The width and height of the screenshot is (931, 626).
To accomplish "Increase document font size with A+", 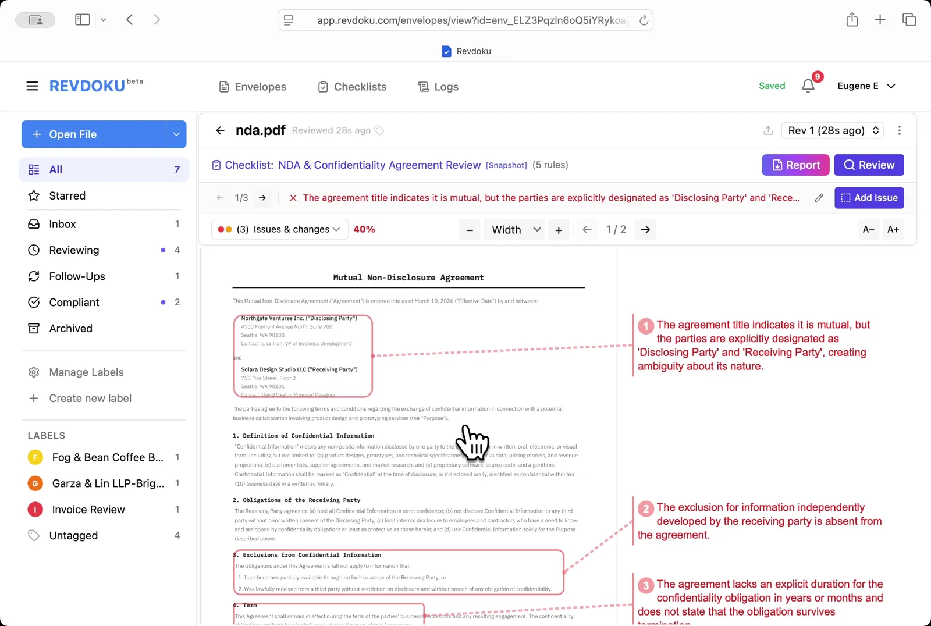I will click(893, 229).
